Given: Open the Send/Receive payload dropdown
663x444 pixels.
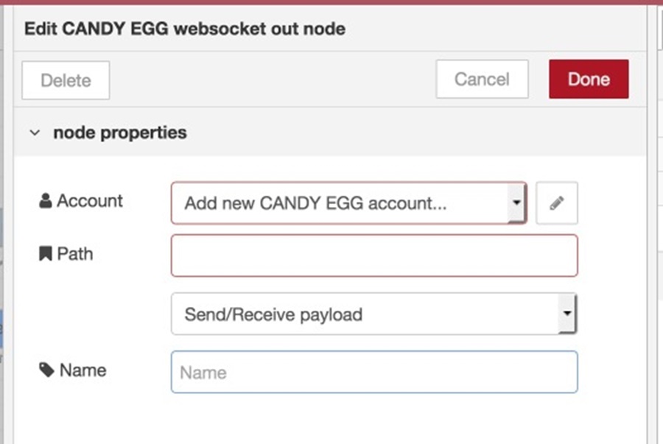Looking at the screenshot, I should pyautogui.click(x=374, y=314).
